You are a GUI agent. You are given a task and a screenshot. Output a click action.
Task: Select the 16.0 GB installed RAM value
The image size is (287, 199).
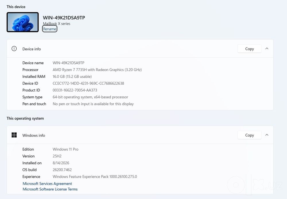coord(72,77)
